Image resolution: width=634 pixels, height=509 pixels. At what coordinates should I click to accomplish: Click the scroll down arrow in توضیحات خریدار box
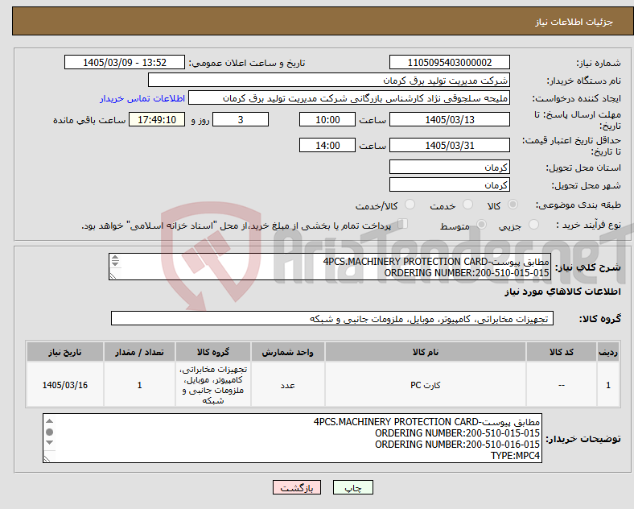(49, 442)
